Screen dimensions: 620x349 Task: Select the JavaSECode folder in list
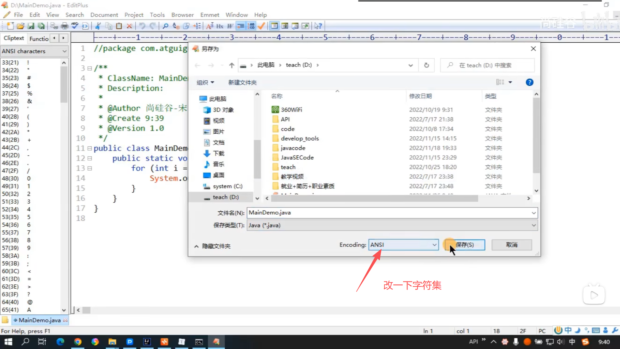pos(297,158)
